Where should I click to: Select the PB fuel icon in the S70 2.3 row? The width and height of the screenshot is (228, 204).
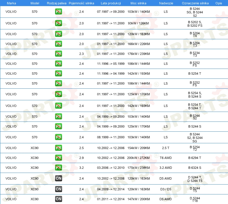click(58, 54)
